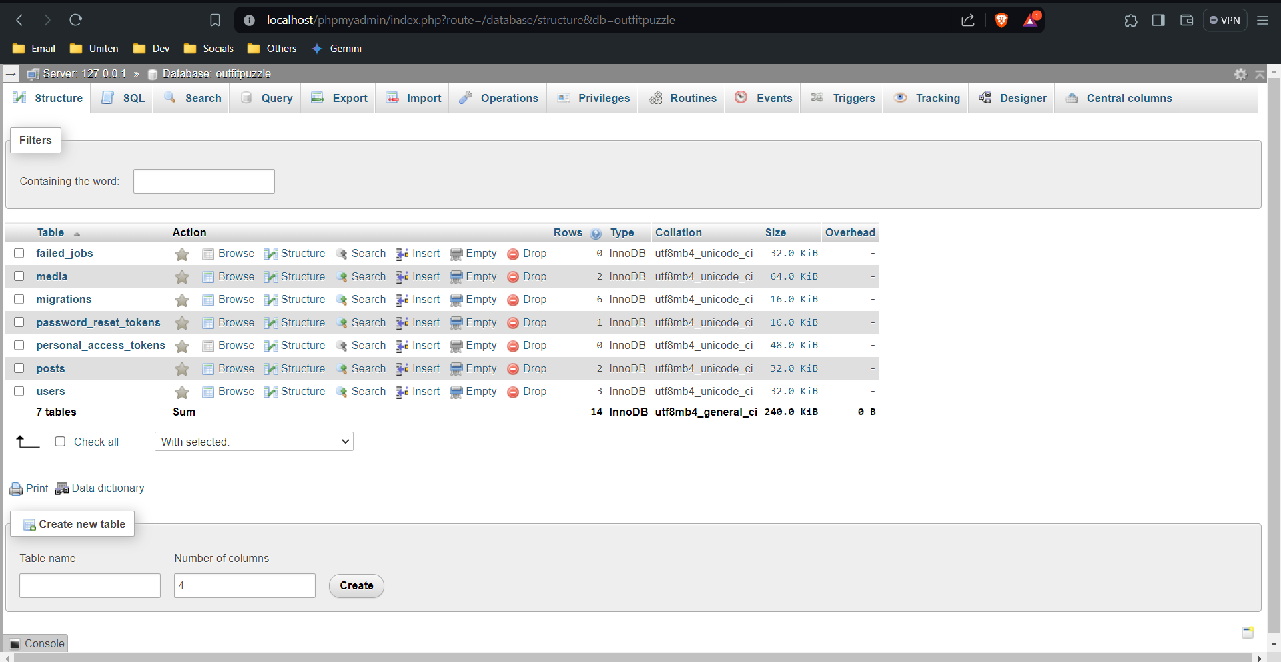The width and height of the screenshot is (1281, 662).
Task: Go to the Operations tab
Action: pyautogui.click(x=498, y=98)
